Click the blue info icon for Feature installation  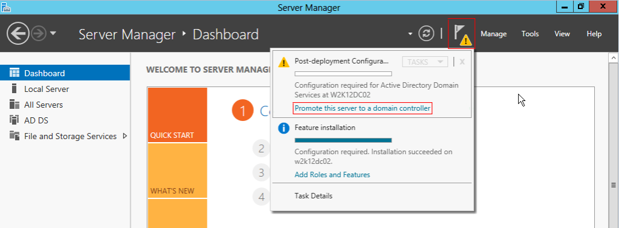coord(284,128)
